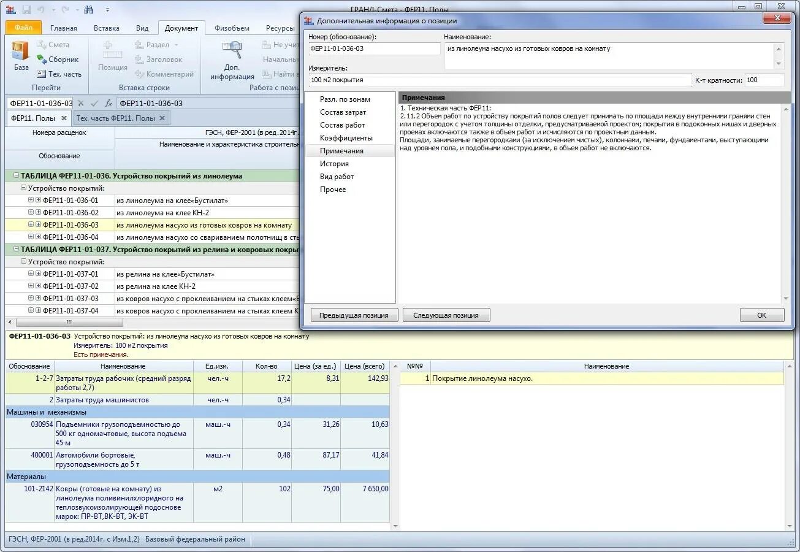Maximize the main ГРАНД-Смета window

758,6
